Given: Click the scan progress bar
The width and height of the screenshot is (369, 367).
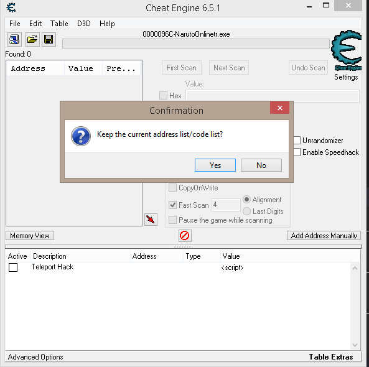Looking at the screenshot, I should pyautogui.click(x=195, y=44).
